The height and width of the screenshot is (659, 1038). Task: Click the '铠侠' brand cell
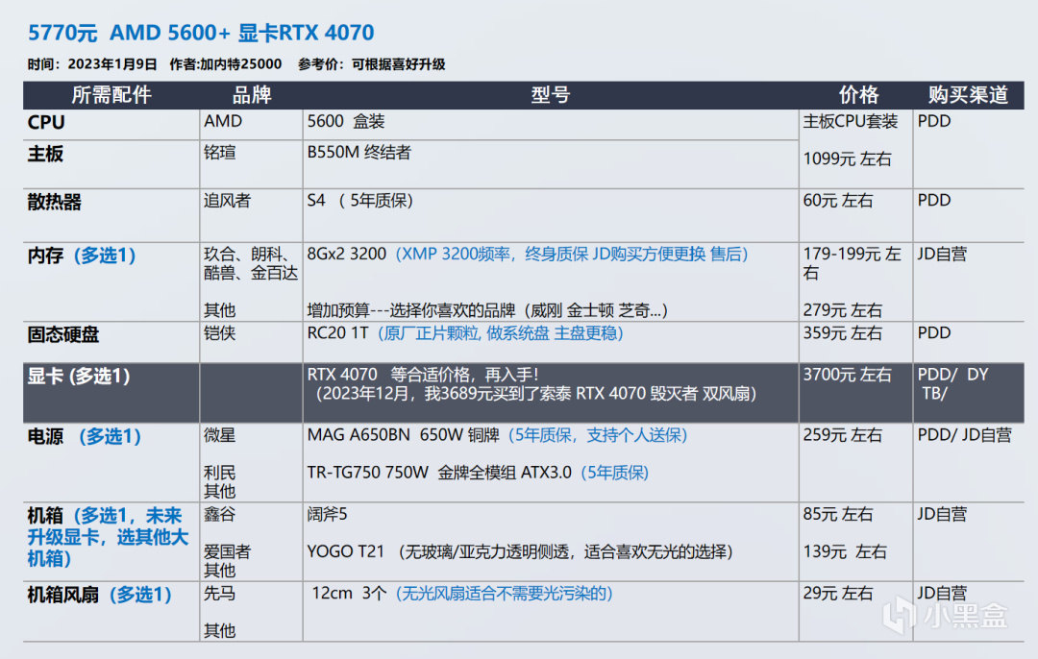(x=220, y=332)
